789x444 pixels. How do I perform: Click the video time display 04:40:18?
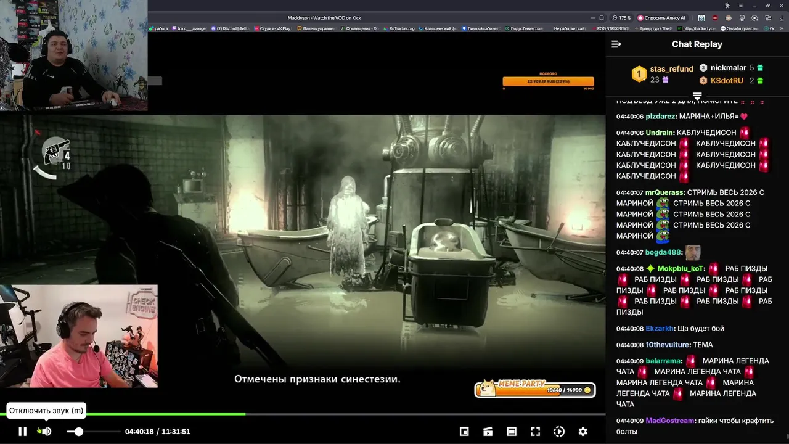pyautogui.click(x=139, y=432)
